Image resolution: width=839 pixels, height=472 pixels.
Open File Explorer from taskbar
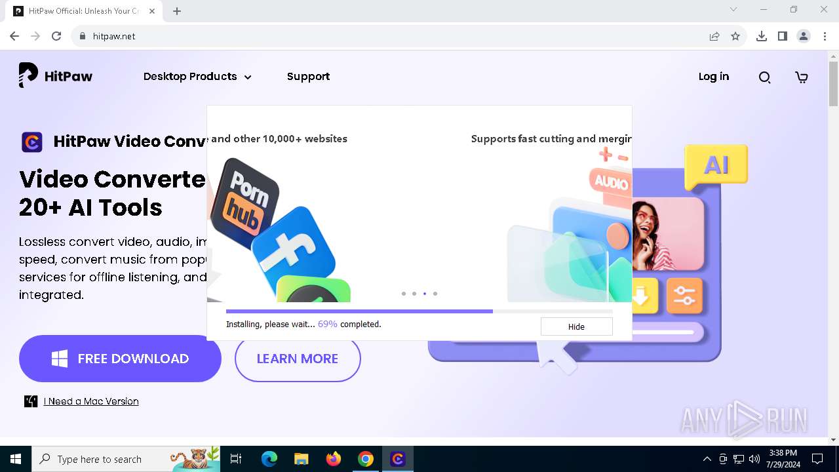click(302, 459)
